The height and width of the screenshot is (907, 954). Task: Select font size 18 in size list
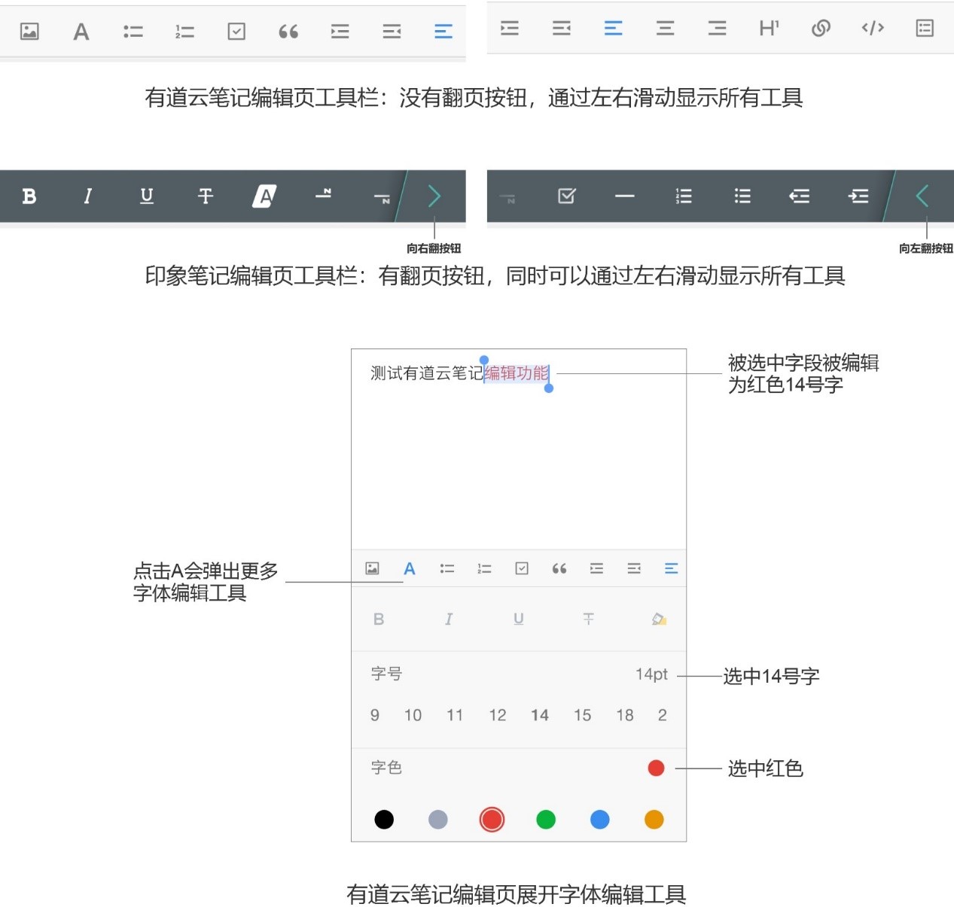625,715
